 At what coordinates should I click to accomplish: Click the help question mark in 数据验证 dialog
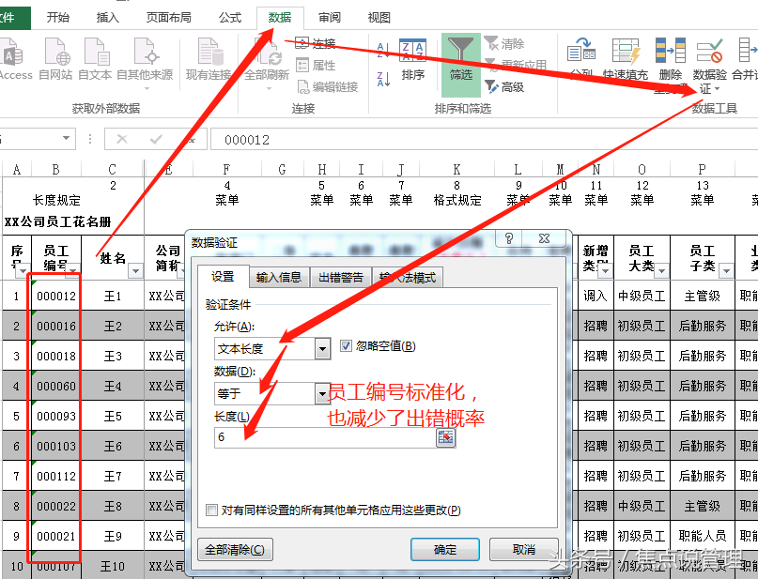tap(508, 238)
